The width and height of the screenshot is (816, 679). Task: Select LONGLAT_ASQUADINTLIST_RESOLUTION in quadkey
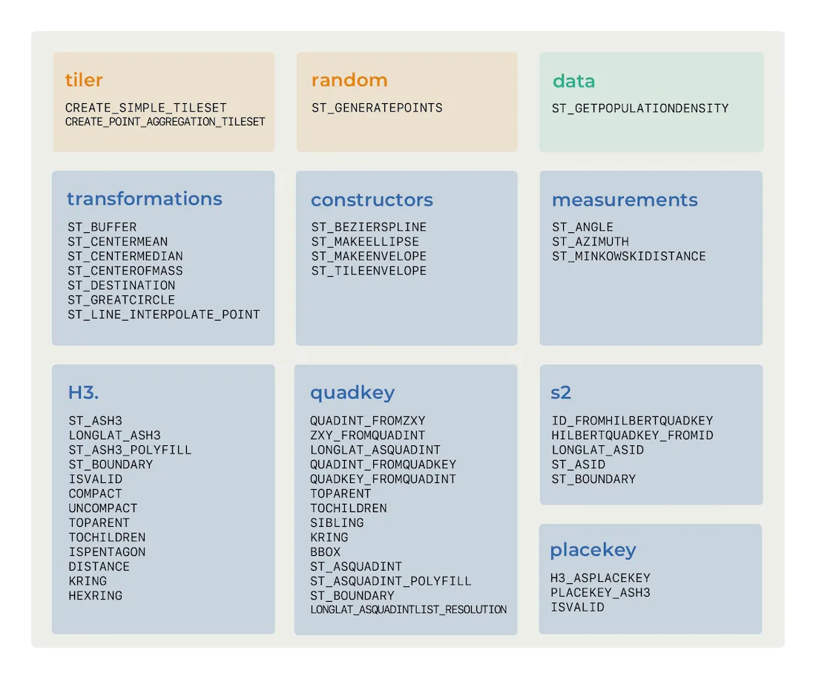pyautogui.click(x=408, y=610)
